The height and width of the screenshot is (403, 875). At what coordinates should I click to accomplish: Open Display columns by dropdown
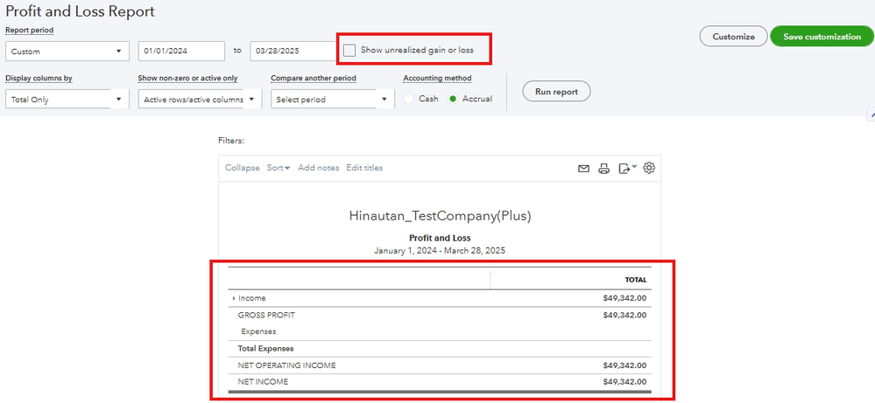click(67, 100)
